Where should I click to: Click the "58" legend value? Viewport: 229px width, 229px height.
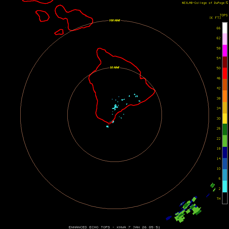219,48
